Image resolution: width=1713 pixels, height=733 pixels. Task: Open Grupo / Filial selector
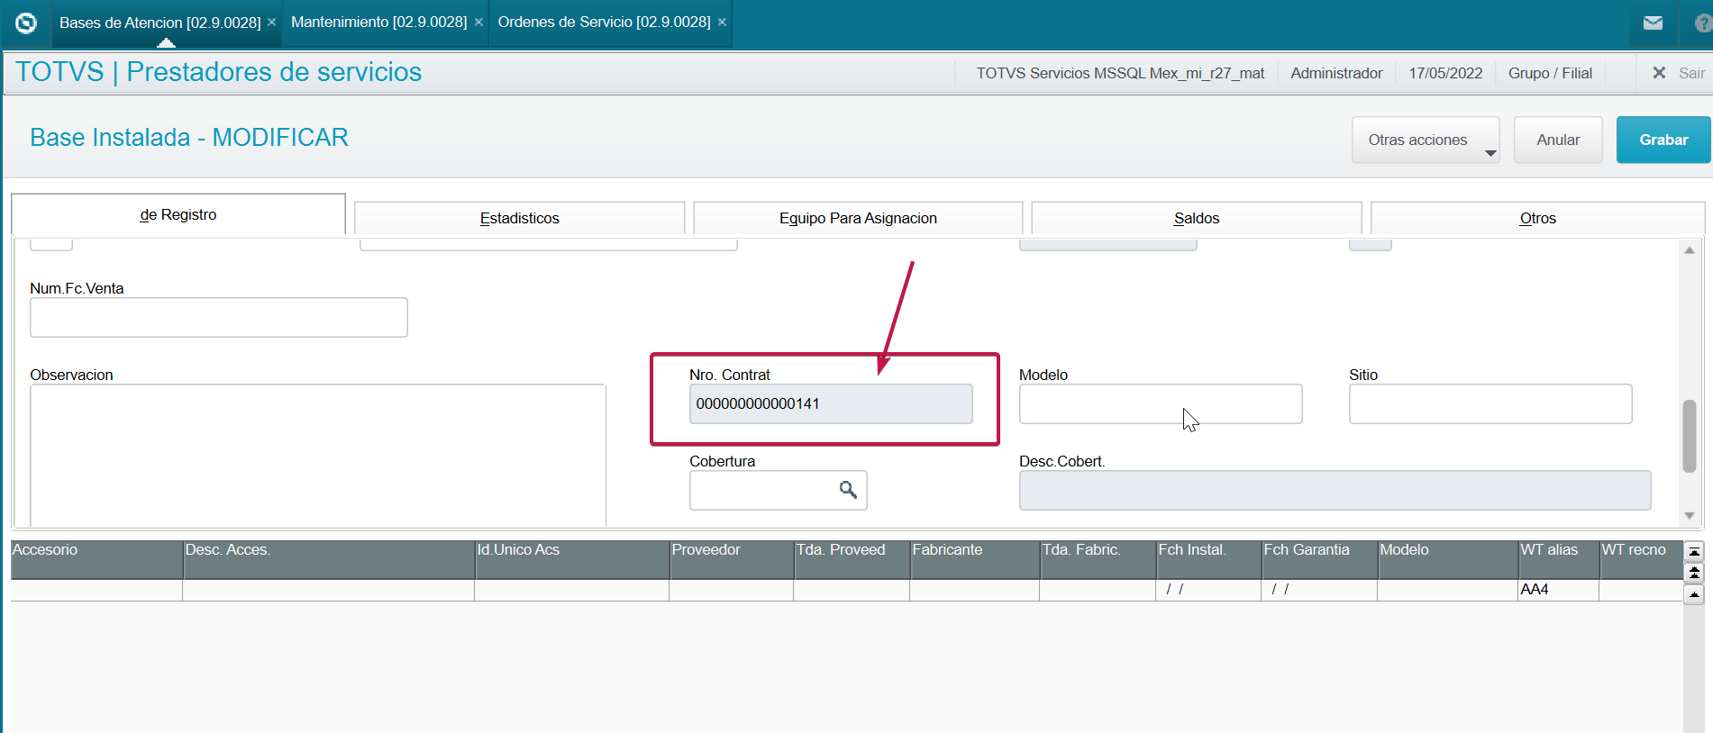[x=1550, y=73]
